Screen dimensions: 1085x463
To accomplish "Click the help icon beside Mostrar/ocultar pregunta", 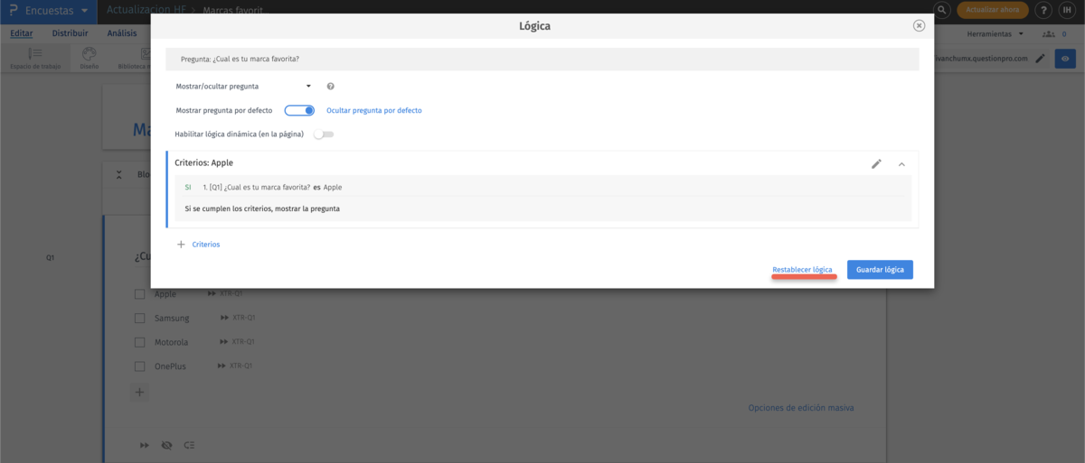I will point(331,87).
